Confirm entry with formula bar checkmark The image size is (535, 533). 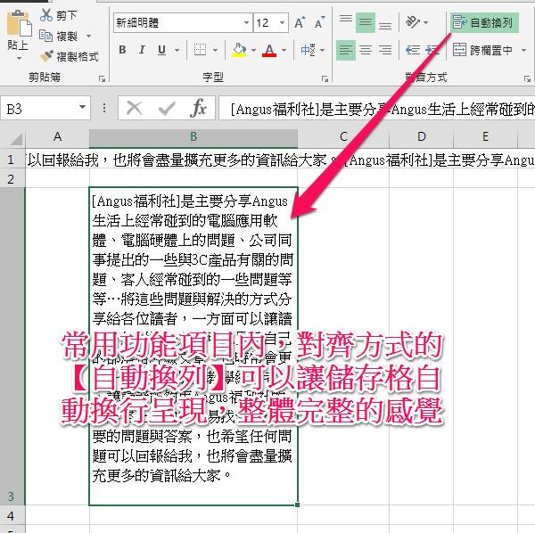(x=167, y=109)
